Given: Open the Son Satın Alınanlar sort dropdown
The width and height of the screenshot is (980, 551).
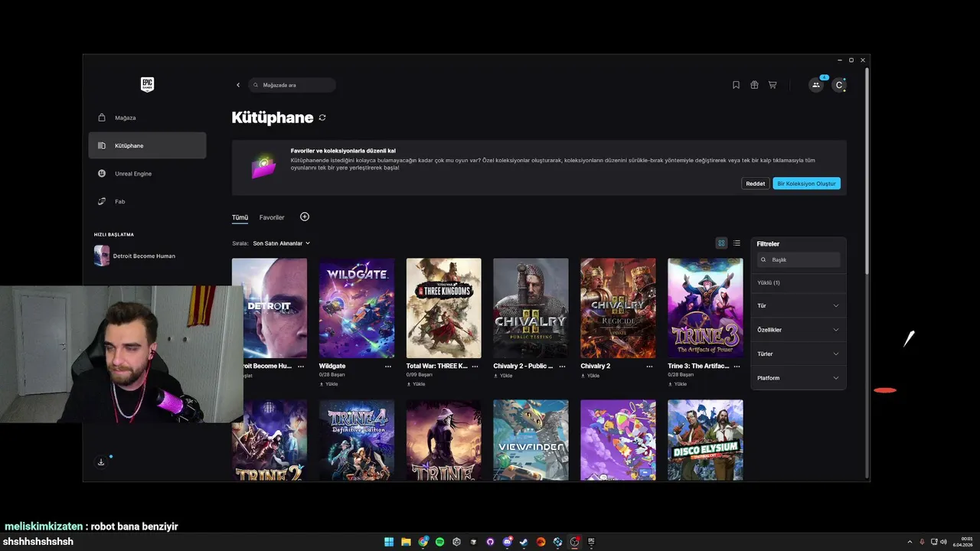Looking at the screenshot, I should 282,243.
